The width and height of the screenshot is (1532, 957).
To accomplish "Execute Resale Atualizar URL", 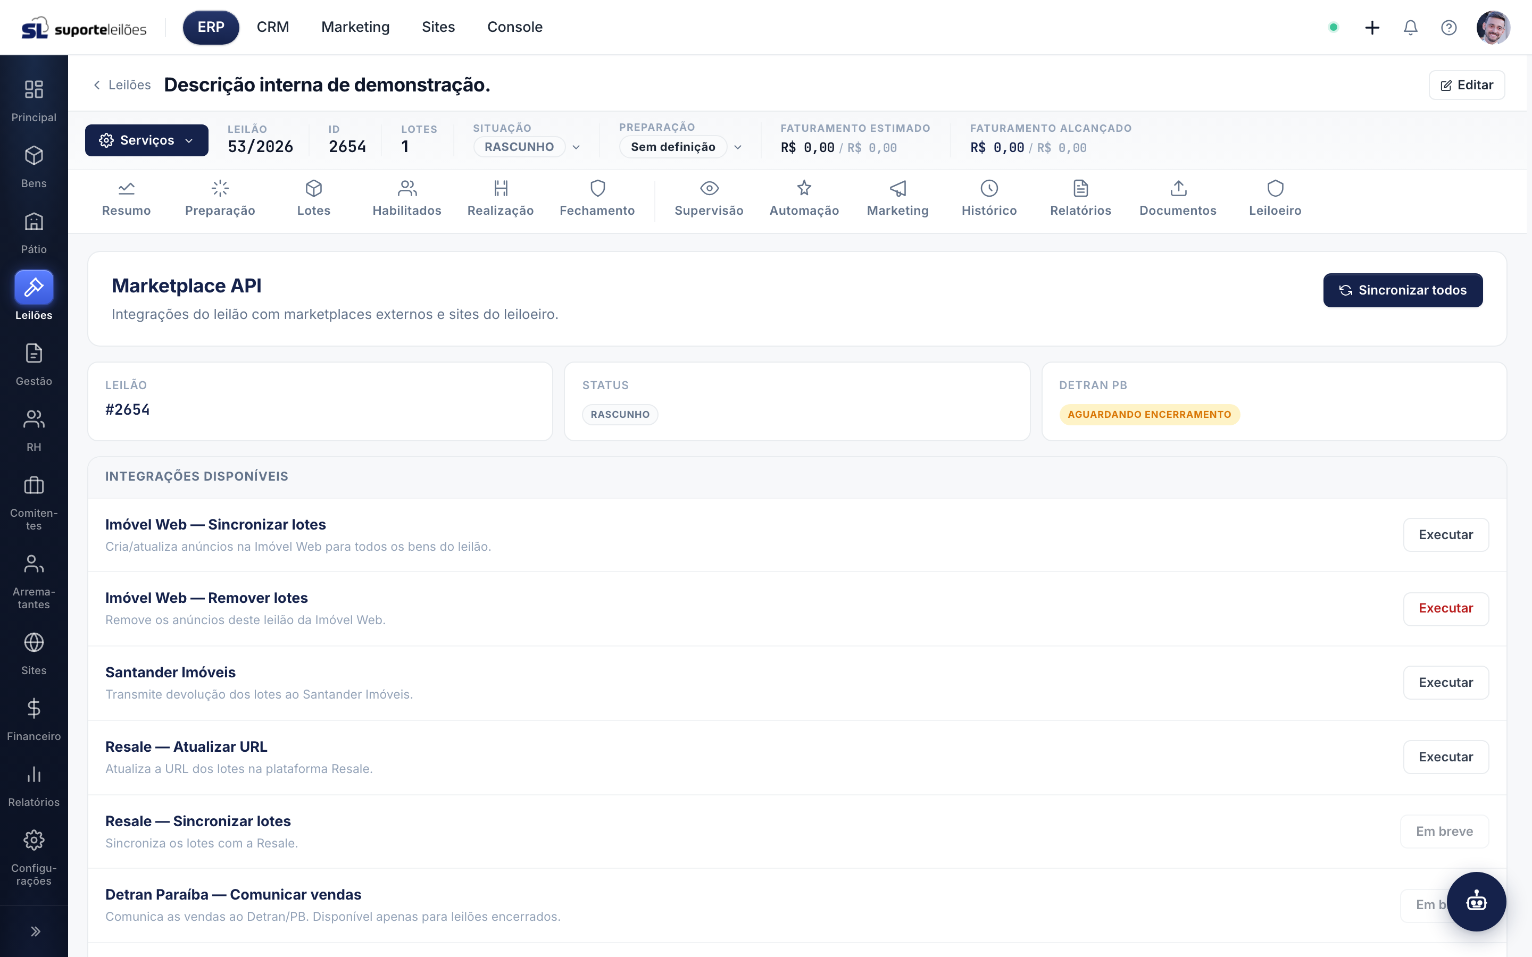I will 1445,757.
